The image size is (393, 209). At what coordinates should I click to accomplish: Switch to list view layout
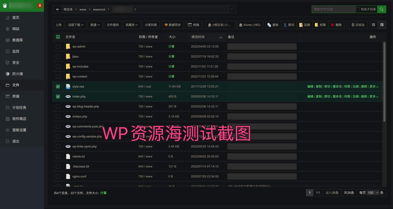pyautogui.click(x=382, y=25)
